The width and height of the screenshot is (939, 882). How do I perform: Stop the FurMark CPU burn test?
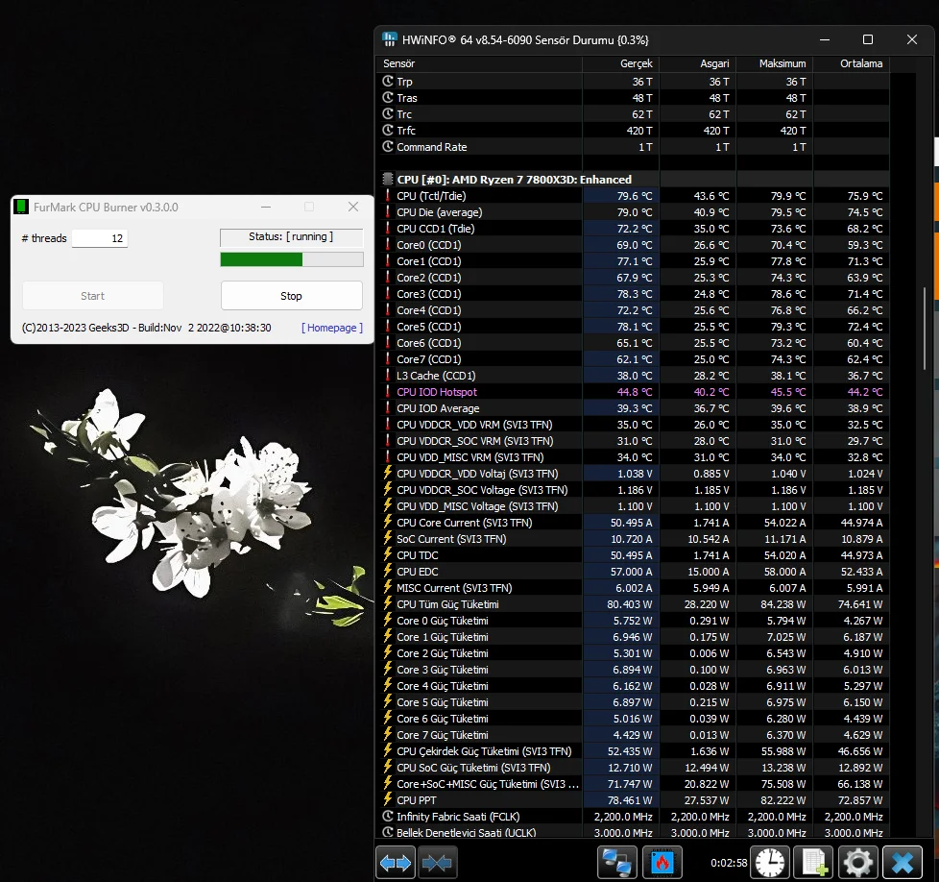pos(292,295)
